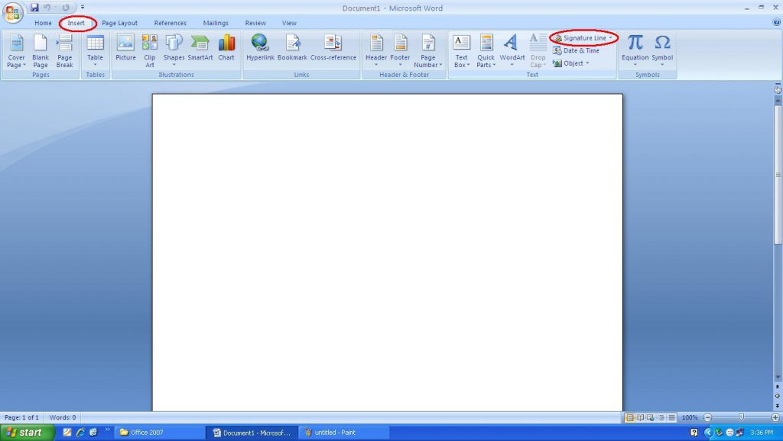
Task: Switch to Print Layout view
Action: [630, 417]
